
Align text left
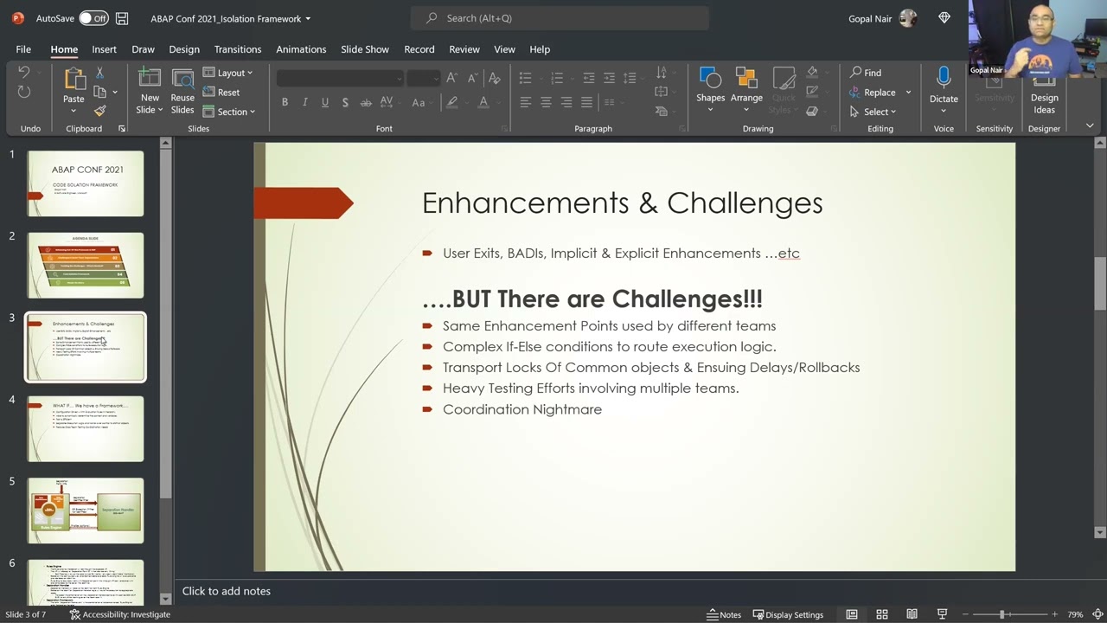coord(525,102)
